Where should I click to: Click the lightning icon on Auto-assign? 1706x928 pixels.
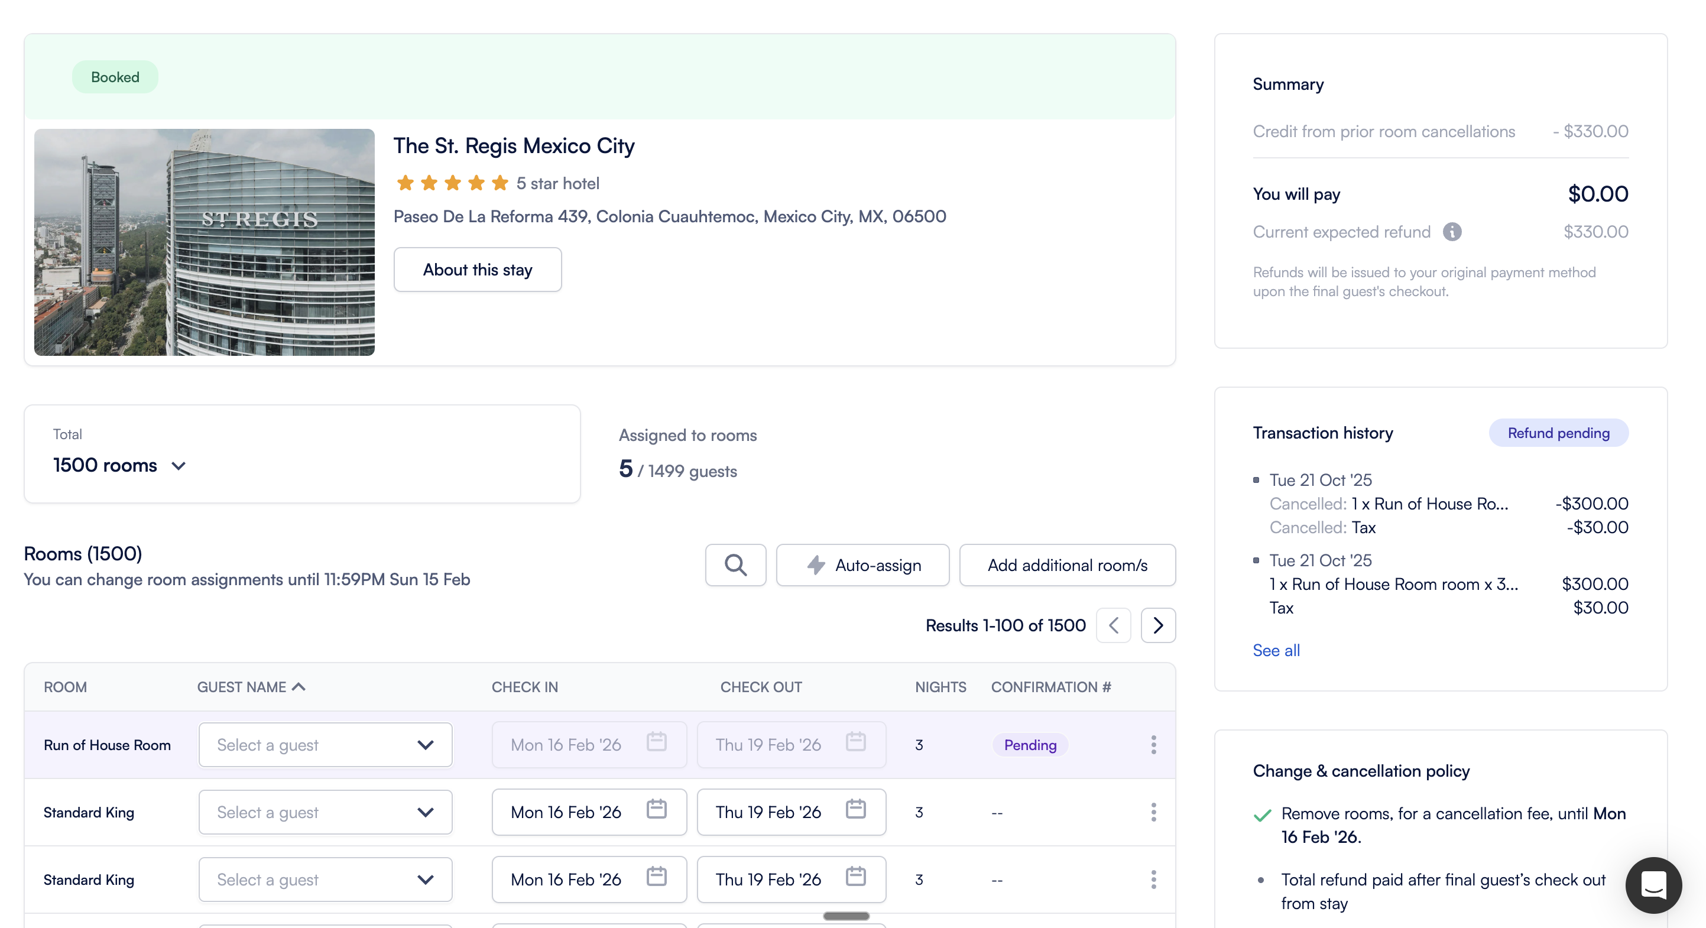coord(816,565)
